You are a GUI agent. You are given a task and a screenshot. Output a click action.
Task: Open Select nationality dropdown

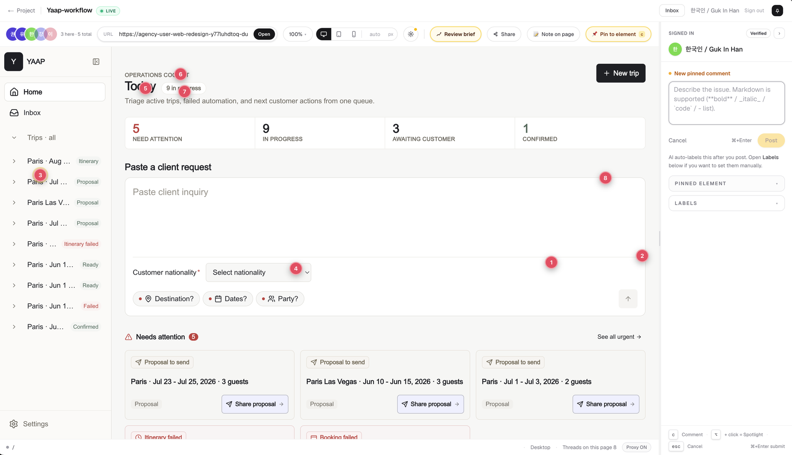pyautogui.click(x=258, y=272)
